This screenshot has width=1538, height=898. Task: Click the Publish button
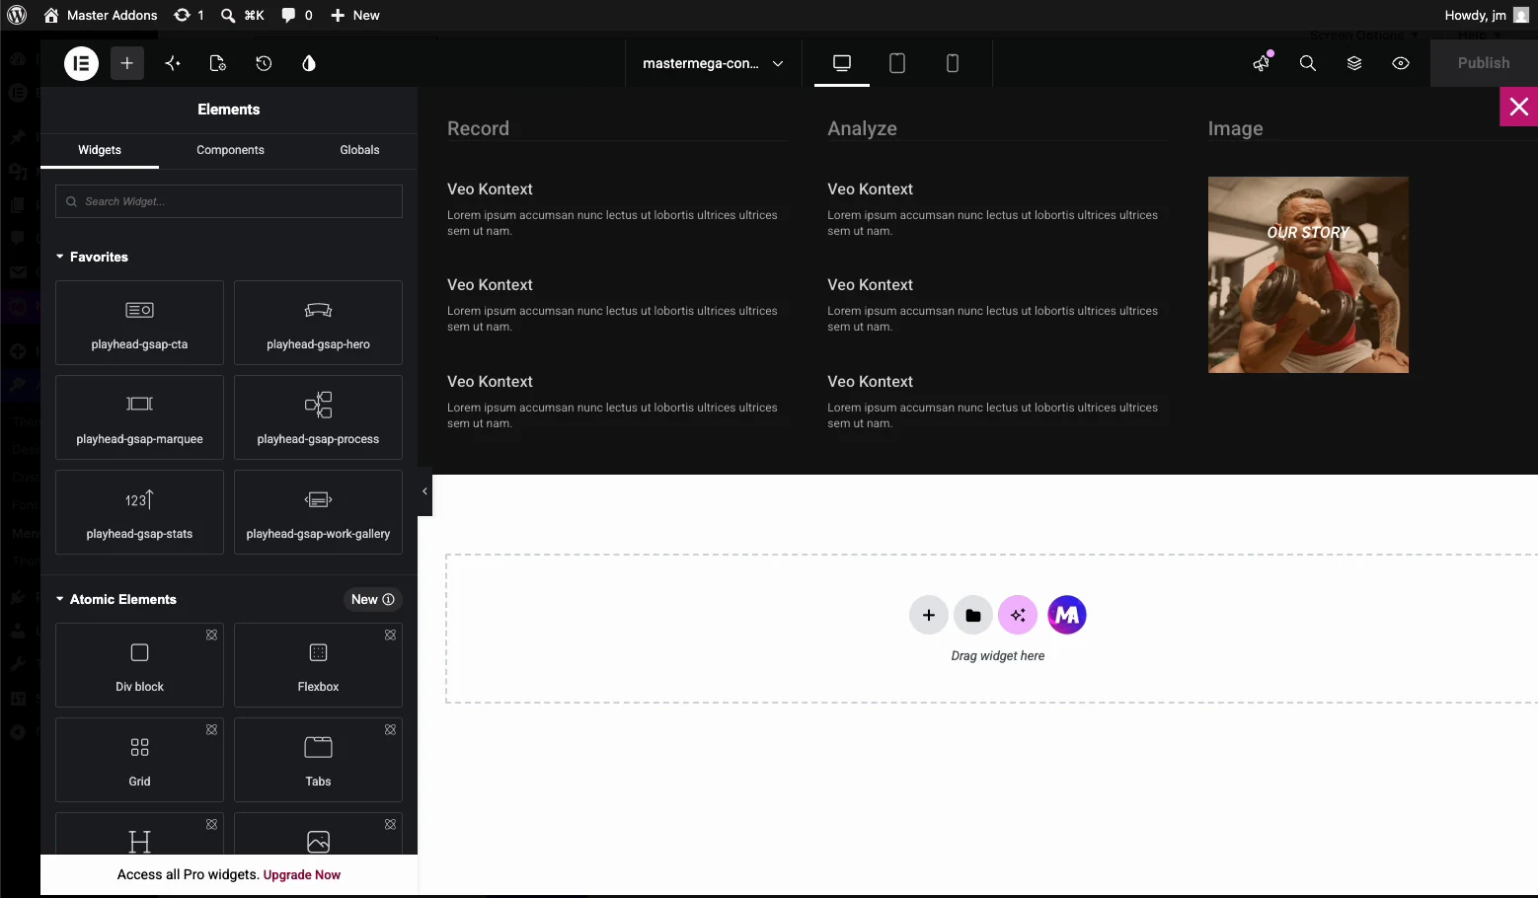(1484, 63)
